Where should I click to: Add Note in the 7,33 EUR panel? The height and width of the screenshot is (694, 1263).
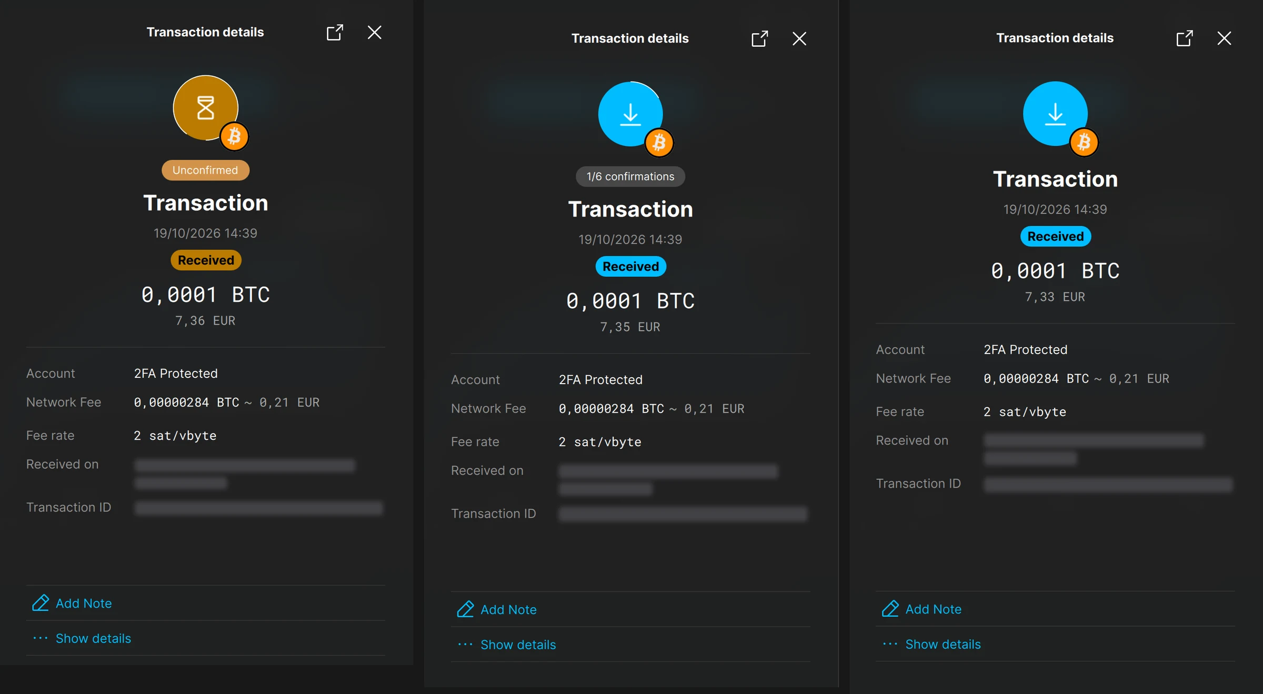pyautogui.click(x=933, y=609)
